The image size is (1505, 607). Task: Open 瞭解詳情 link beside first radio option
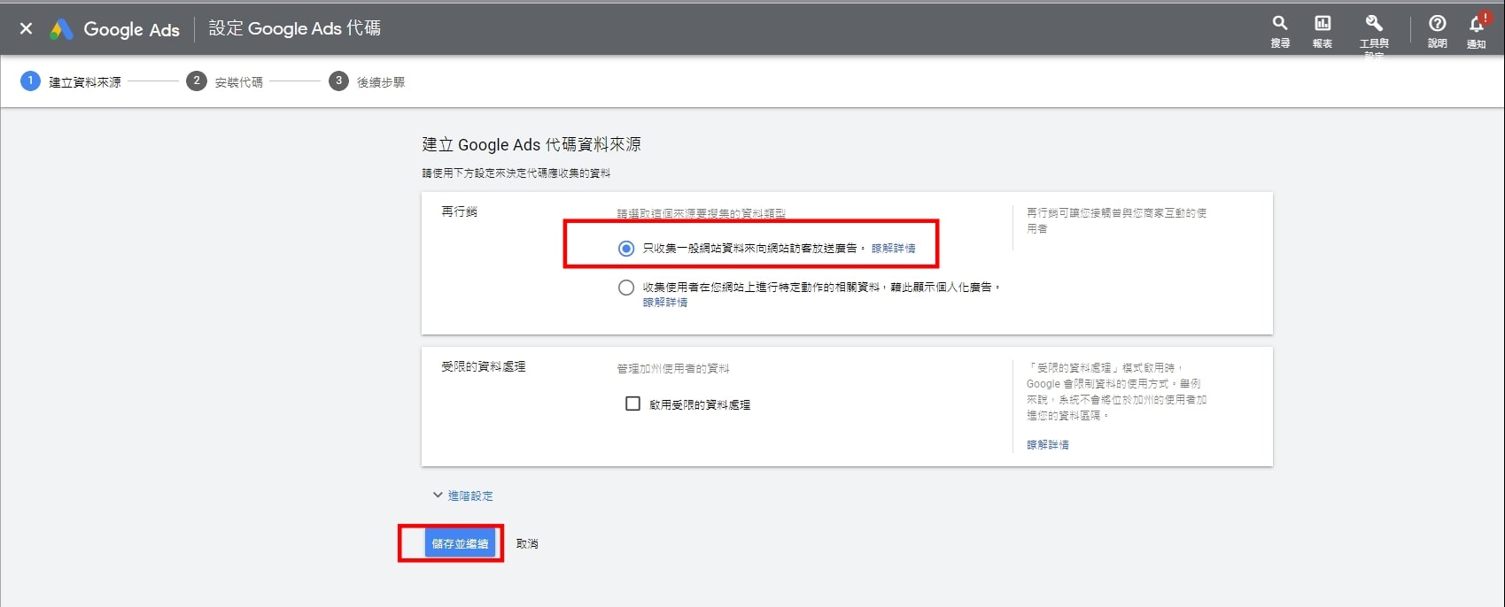(x=894, y=249)
